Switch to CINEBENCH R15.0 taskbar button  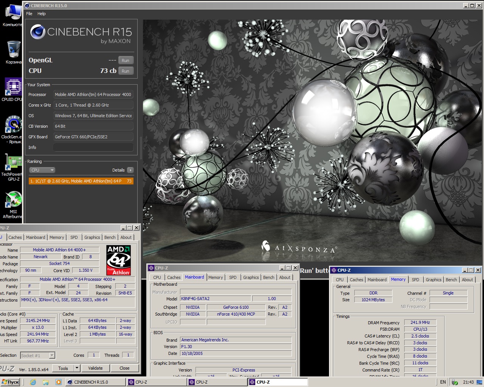tap(95, 382)
